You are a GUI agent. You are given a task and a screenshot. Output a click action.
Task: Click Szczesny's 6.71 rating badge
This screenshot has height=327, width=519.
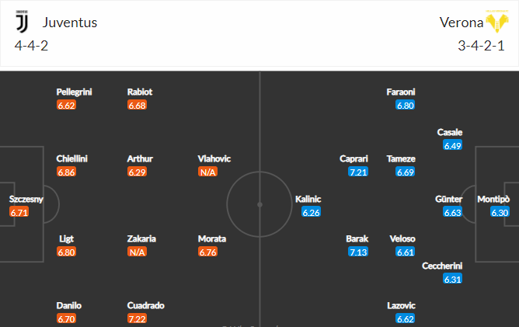(x=19, y=212)
